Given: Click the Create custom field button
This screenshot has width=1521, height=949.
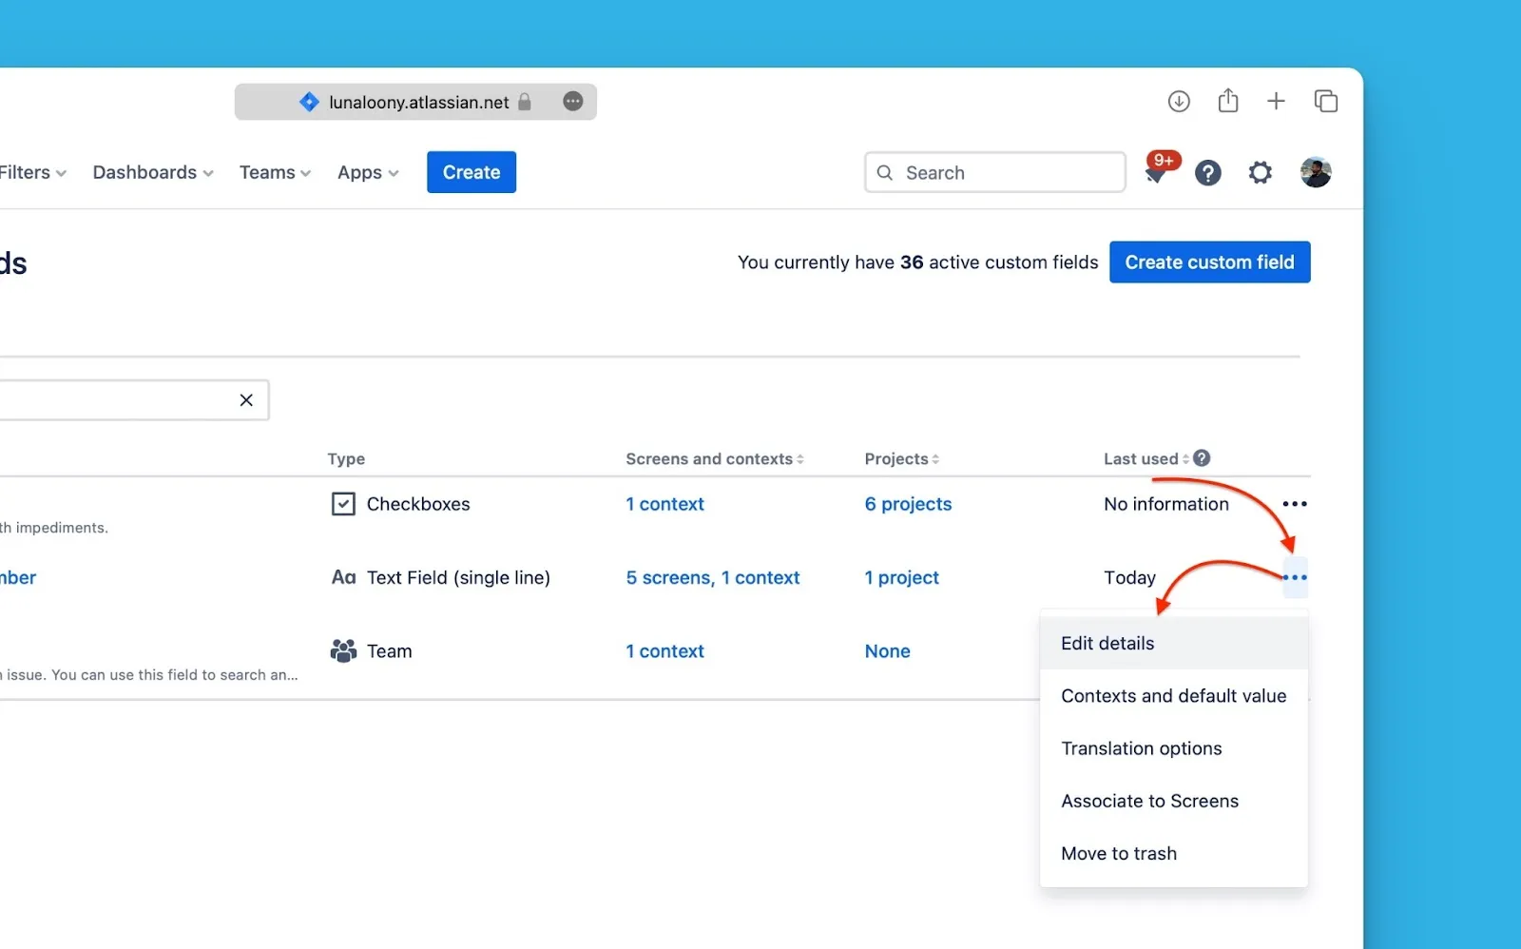Looking at the screenshot, I should (1209, 262).
